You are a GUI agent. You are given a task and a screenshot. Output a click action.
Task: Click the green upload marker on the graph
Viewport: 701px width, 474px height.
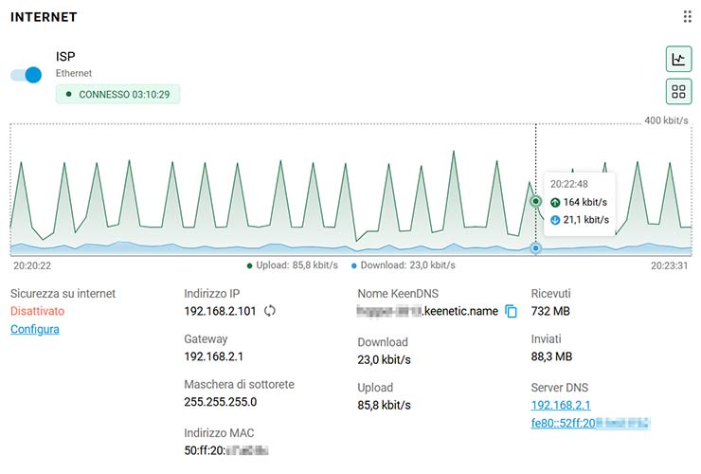point(536,201)
